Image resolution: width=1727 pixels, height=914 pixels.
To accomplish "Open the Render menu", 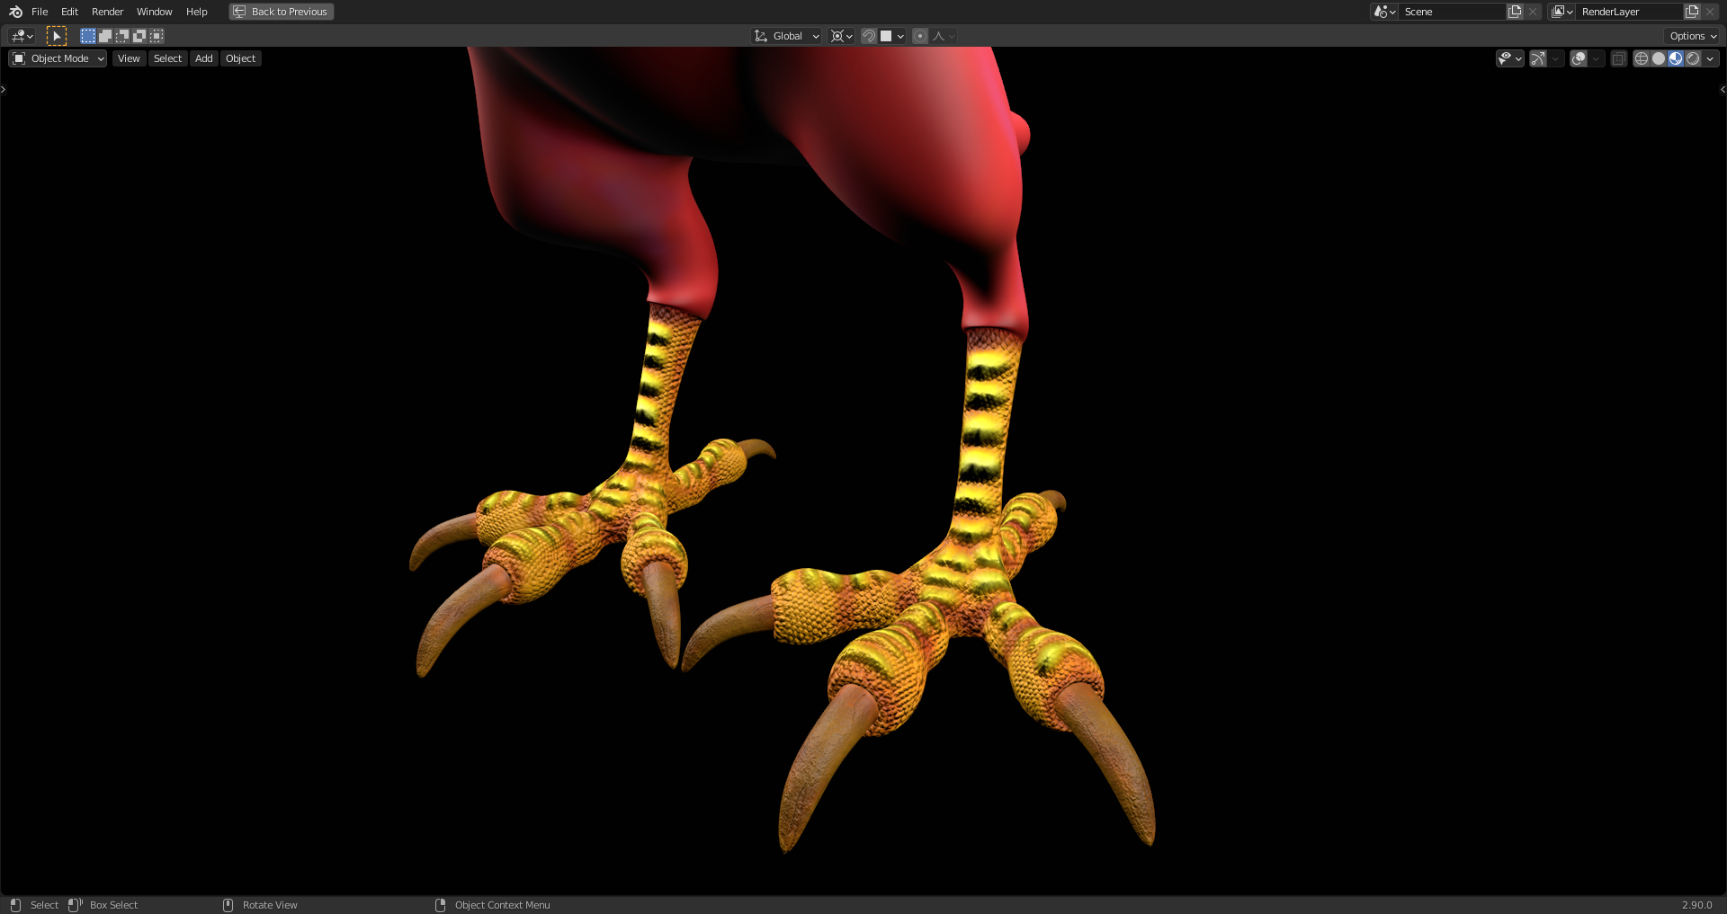I will 107,12.
